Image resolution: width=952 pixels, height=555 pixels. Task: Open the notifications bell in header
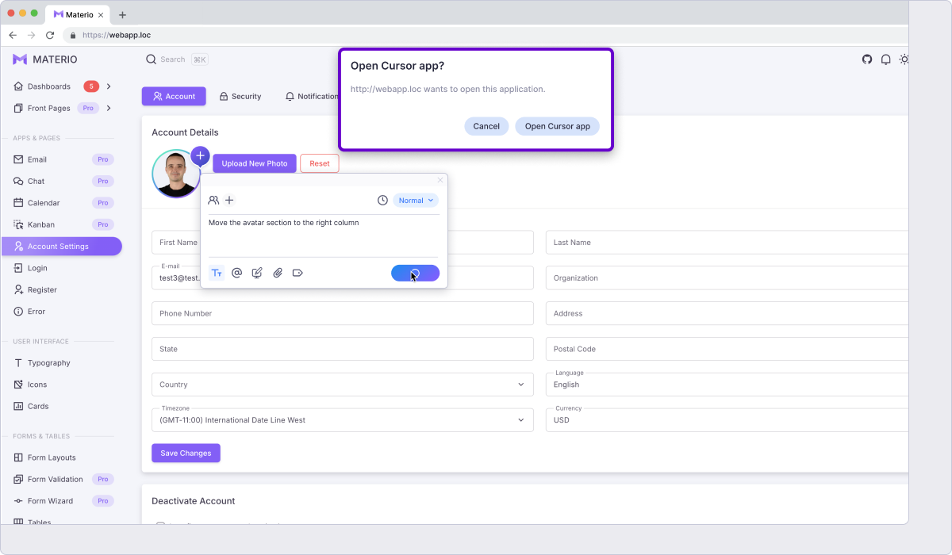point(885,59)
